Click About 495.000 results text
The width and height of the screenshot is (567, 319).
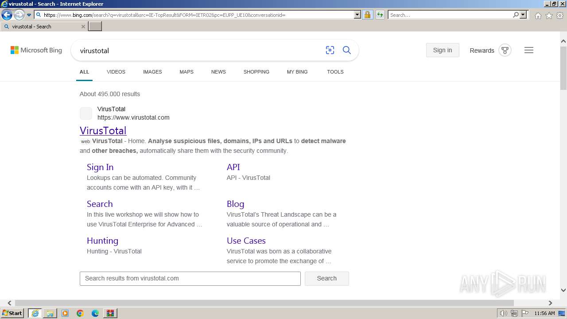(110, 94)
